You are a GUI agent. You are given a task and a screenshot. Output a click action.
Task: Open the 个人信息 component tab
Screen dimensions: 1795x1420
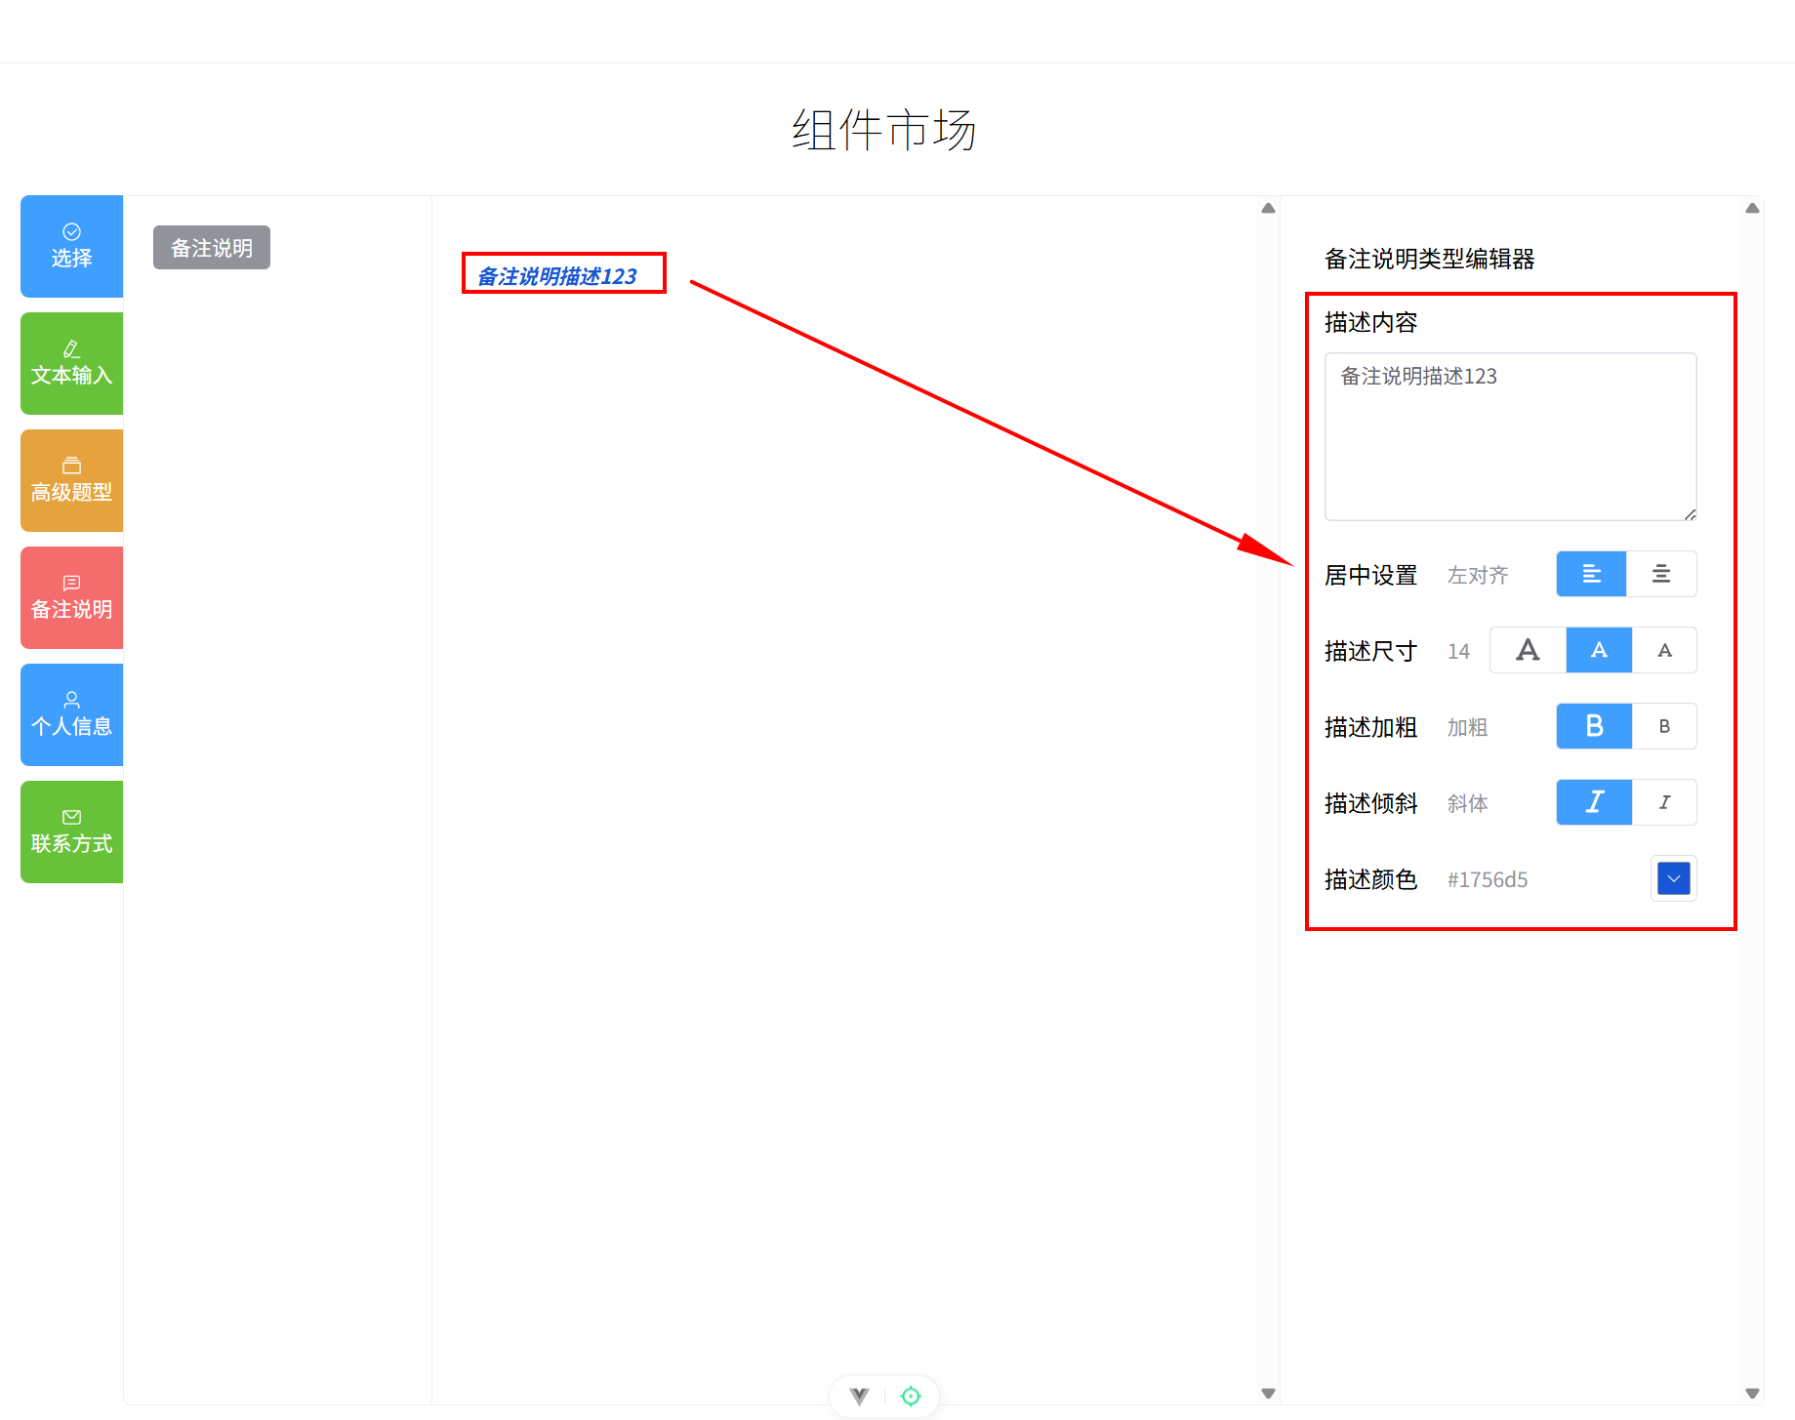point(71,714)
